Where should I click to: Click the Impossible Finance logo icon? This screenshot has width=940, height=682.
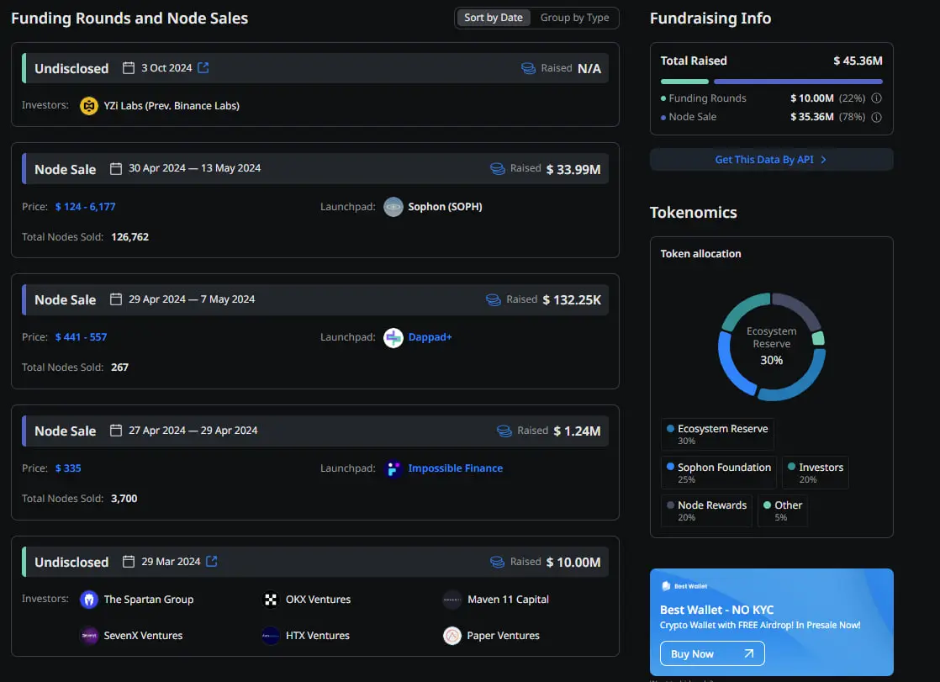[393, 468]
